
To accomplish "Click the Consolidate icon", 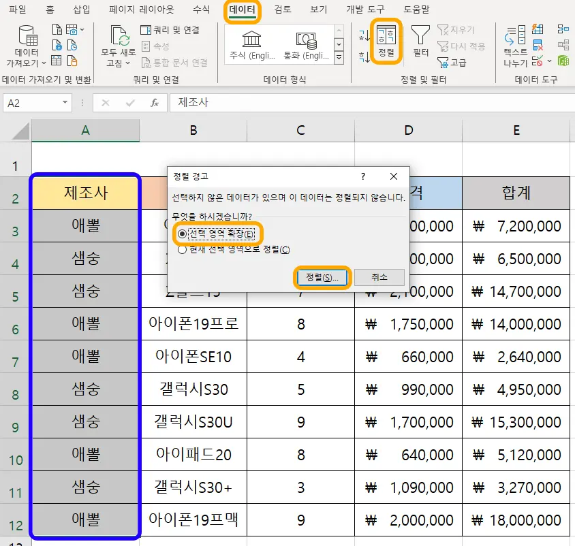I will pos(563,29).
